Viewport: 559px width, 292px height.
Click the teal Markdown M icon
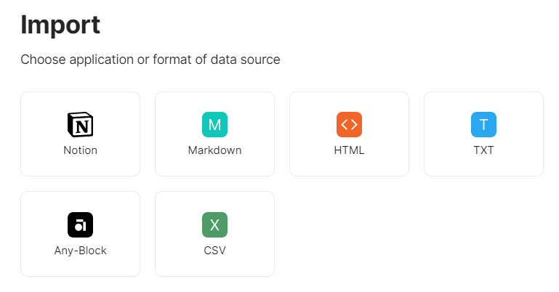click(x=214, y=125)
